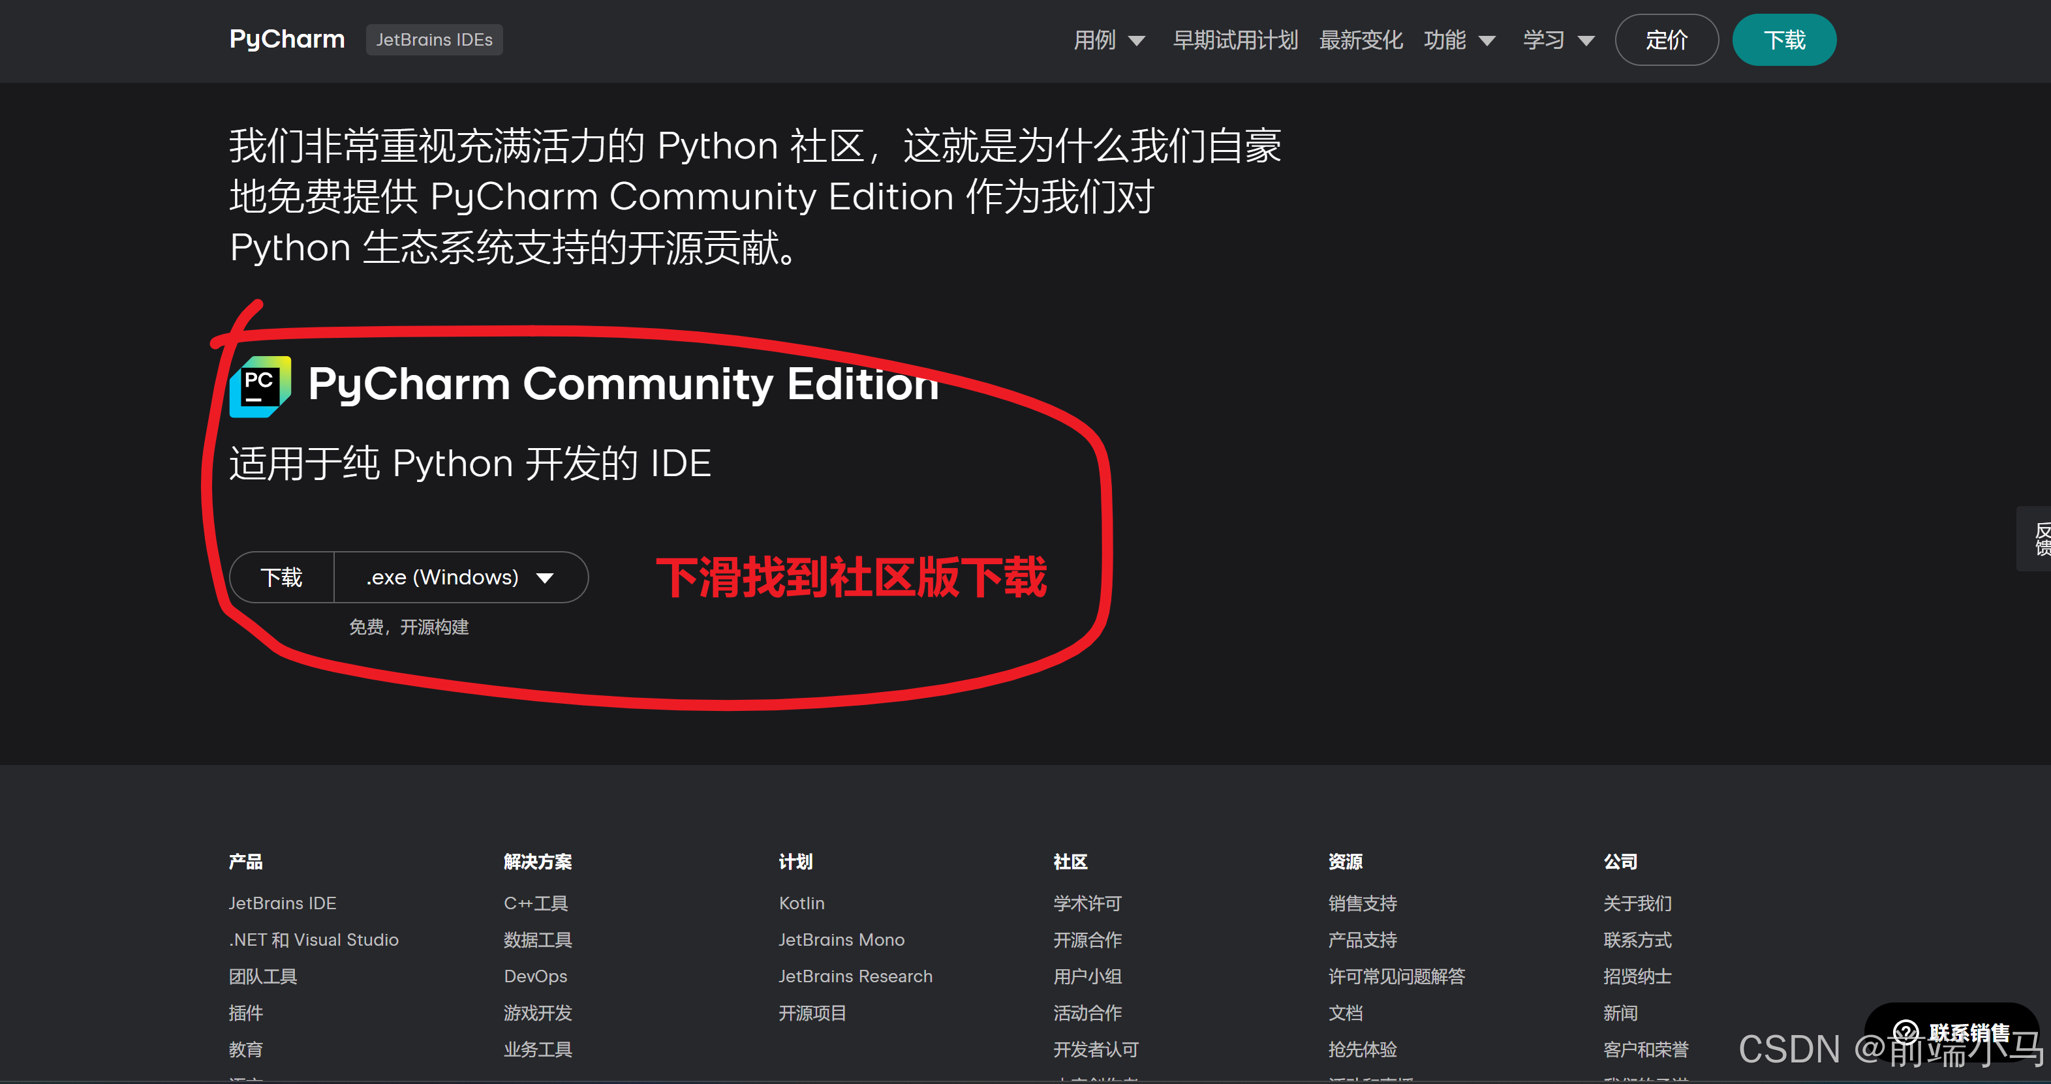
Task: Open 团队工具 footer link
Action: click(263, 976)
